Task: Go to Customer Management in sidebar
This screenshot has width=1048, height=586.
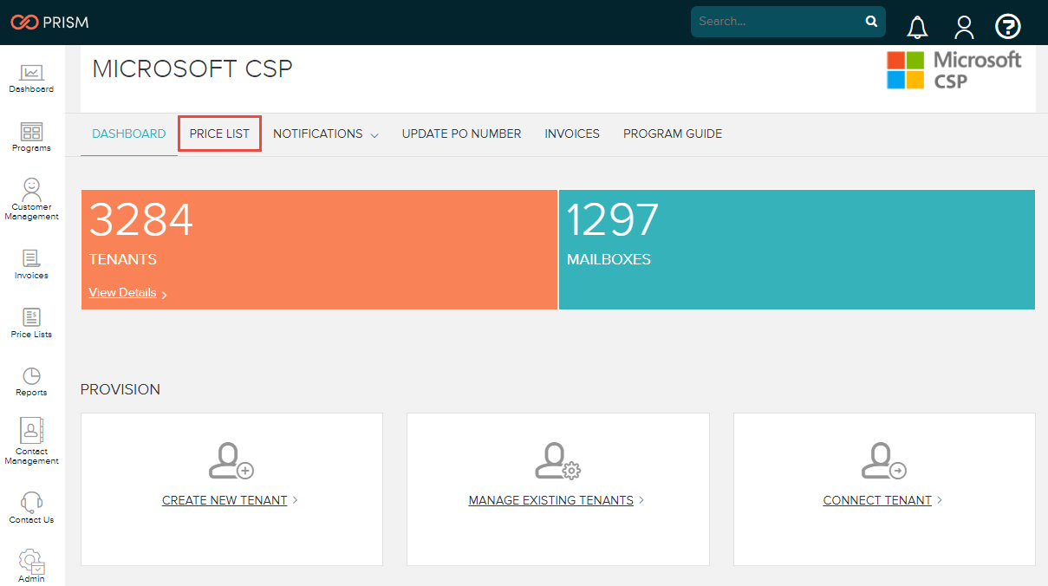Action: pos(32,199)
